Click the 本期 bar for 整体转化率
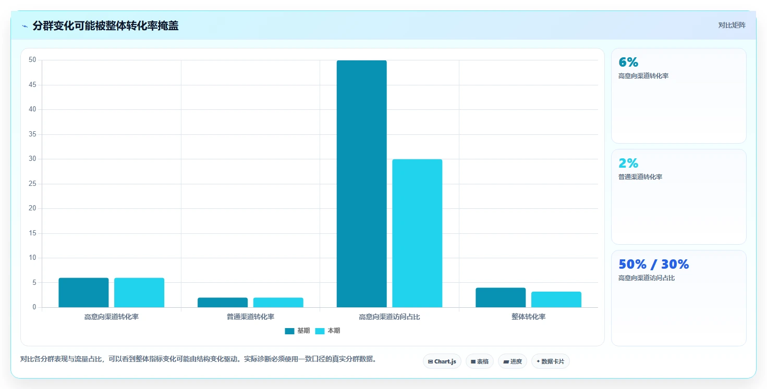The image size is (767, 389). pyautogui.click(x=556, y=299)
